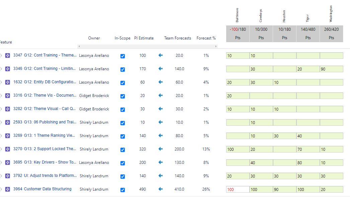Copy team forecast arrow for feature 3347
The width and height of the screenshot is (350, 197).
[161, 55]
